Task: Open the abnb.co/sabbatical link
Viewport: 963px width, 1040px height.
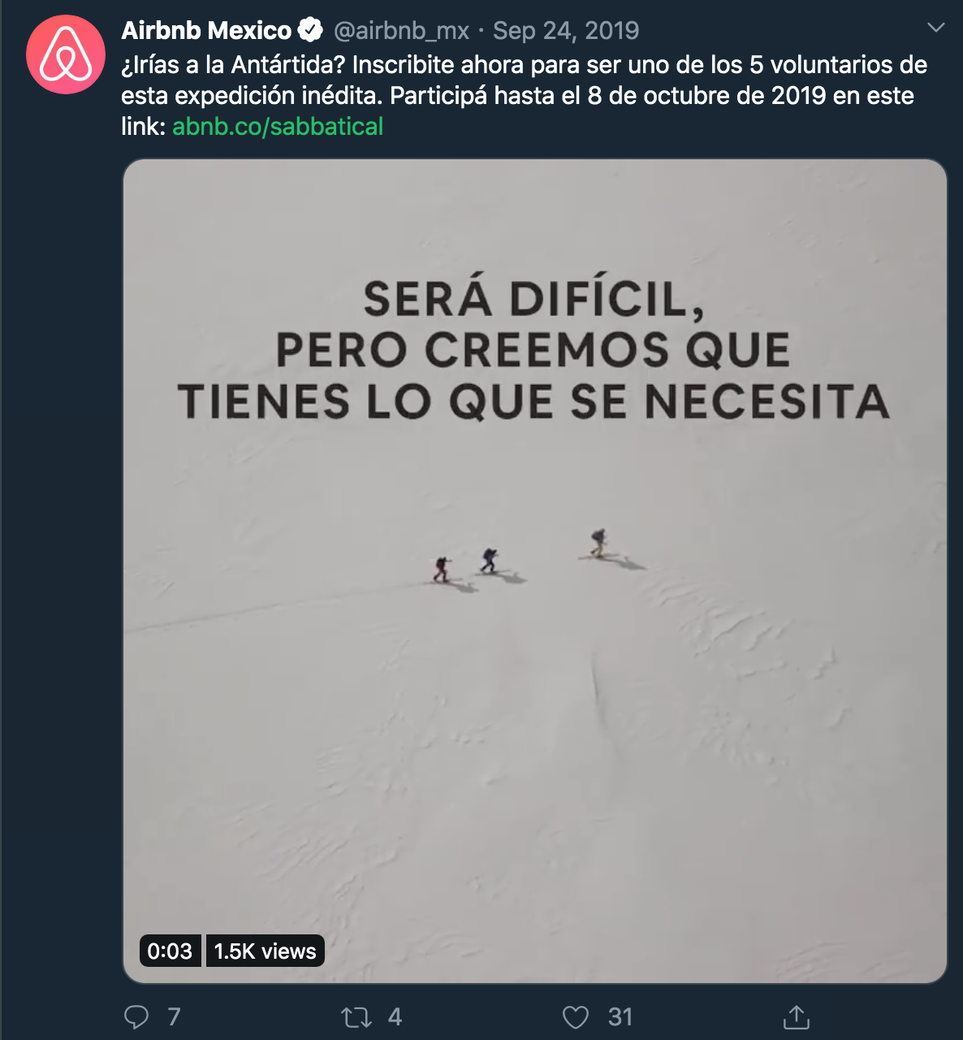Action: [x=278, y=127]
